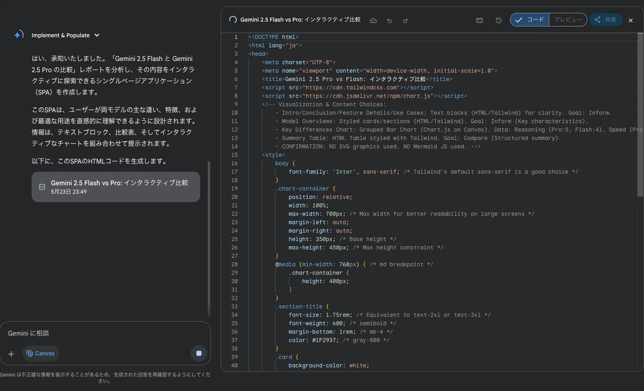Click the font-family: 'Inter' line
This screenshot has width=644, height=391.
tap(434, 172)
